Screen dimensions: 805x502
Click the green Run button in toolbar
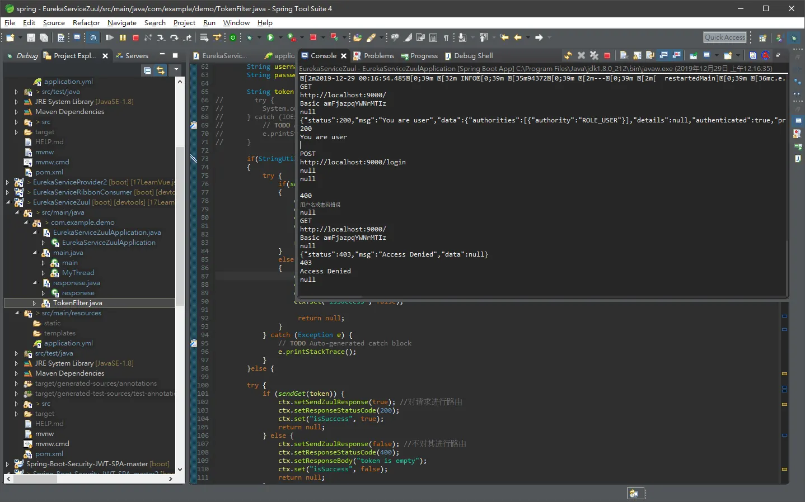click(270, 37)
